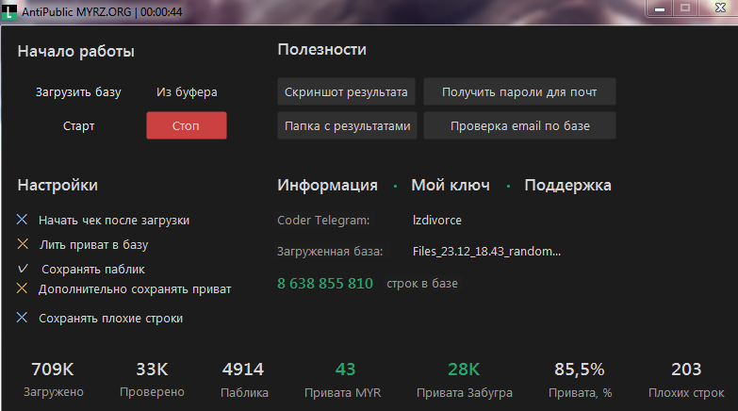Image resolution: width=738 pixels, height=411 pixels.
Task: Toggle 'Начать чек после загрузки' option
Action: 22,220
